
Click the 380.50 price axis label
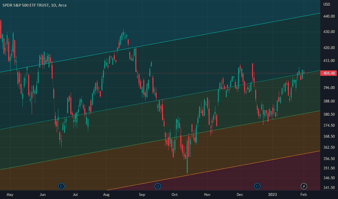[x=329, y=114]
